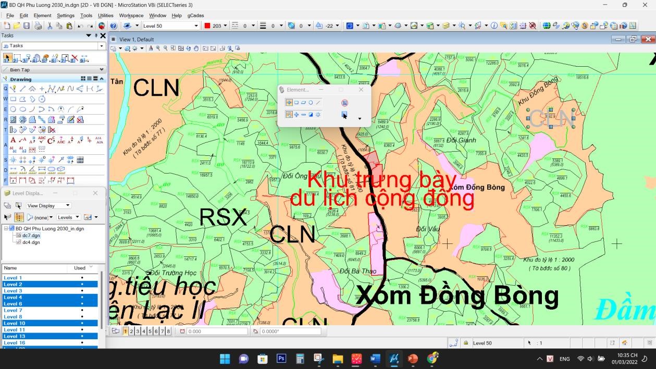Click the Undo icon in the top toolbar
The width and height of the screenshot is (656, 369).
tap(80, 26)
